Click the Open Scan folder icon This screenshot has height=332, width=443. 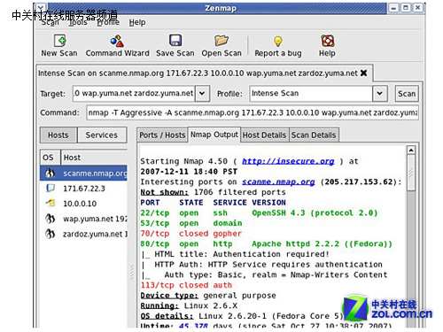click(221, 41)
